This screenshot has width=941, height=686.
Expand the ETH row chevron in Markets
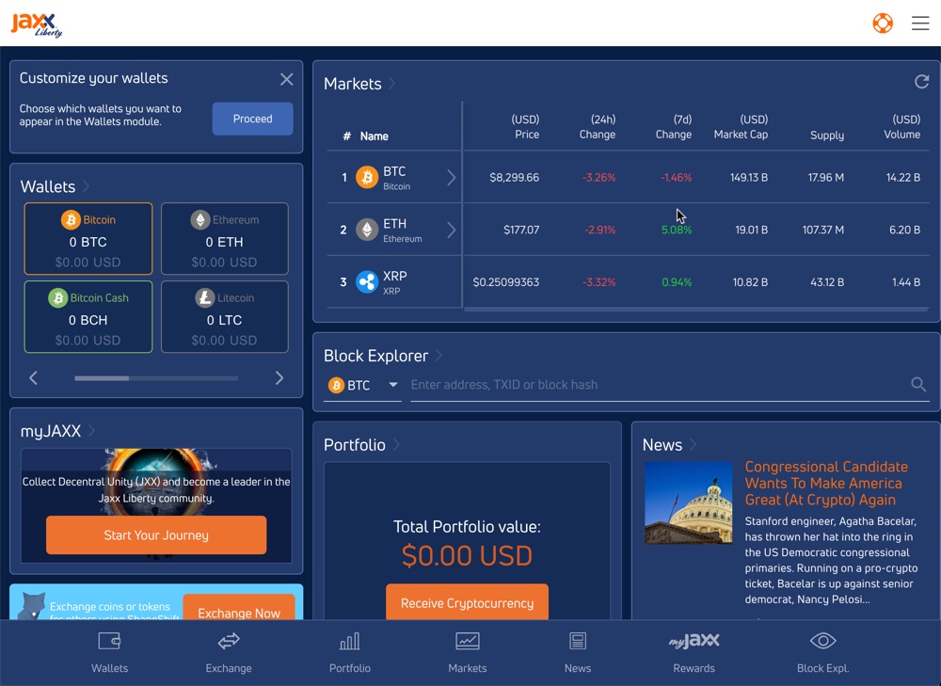point(451,231)
